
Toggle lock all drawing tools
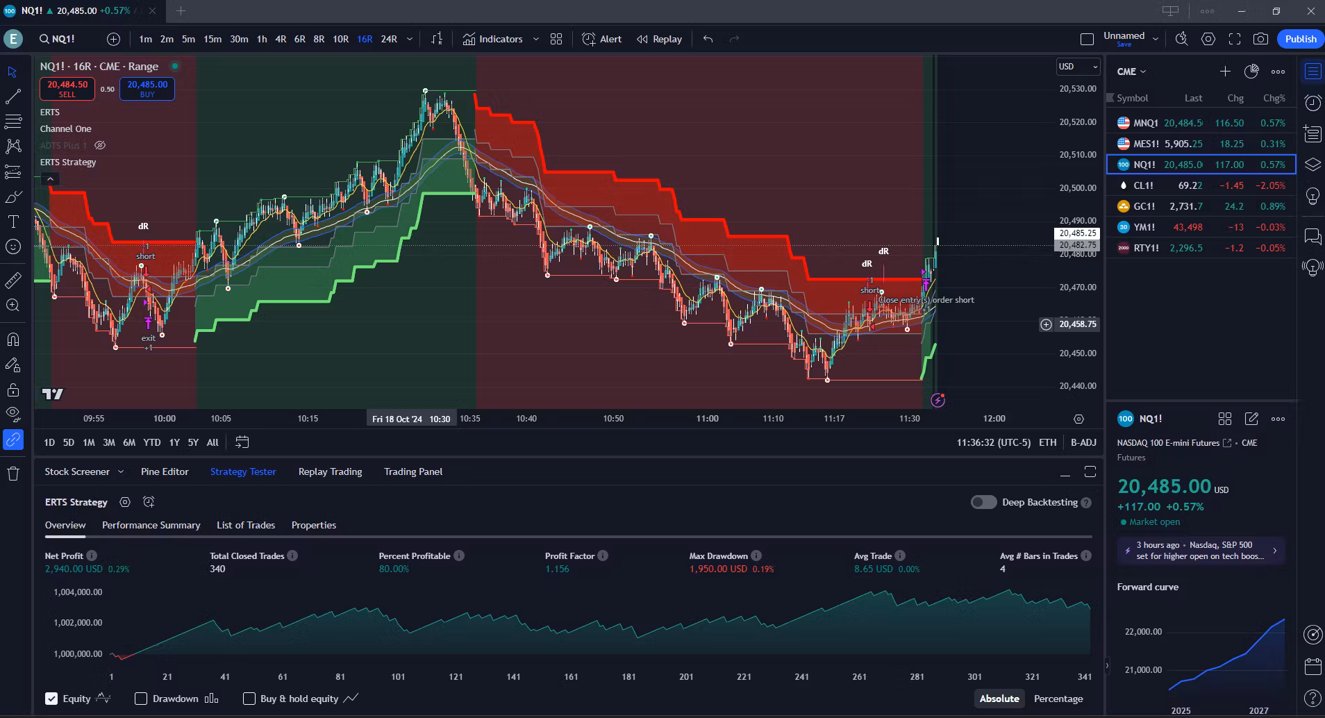pos(13,390)
